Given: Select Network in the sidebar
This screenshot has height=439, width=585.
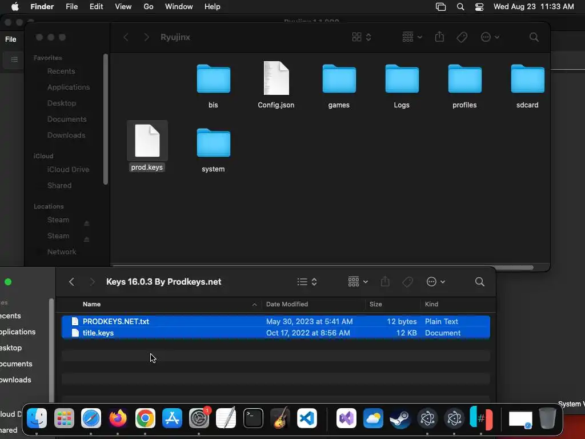Looking at the screenshot, I should [x=62, y=252].
